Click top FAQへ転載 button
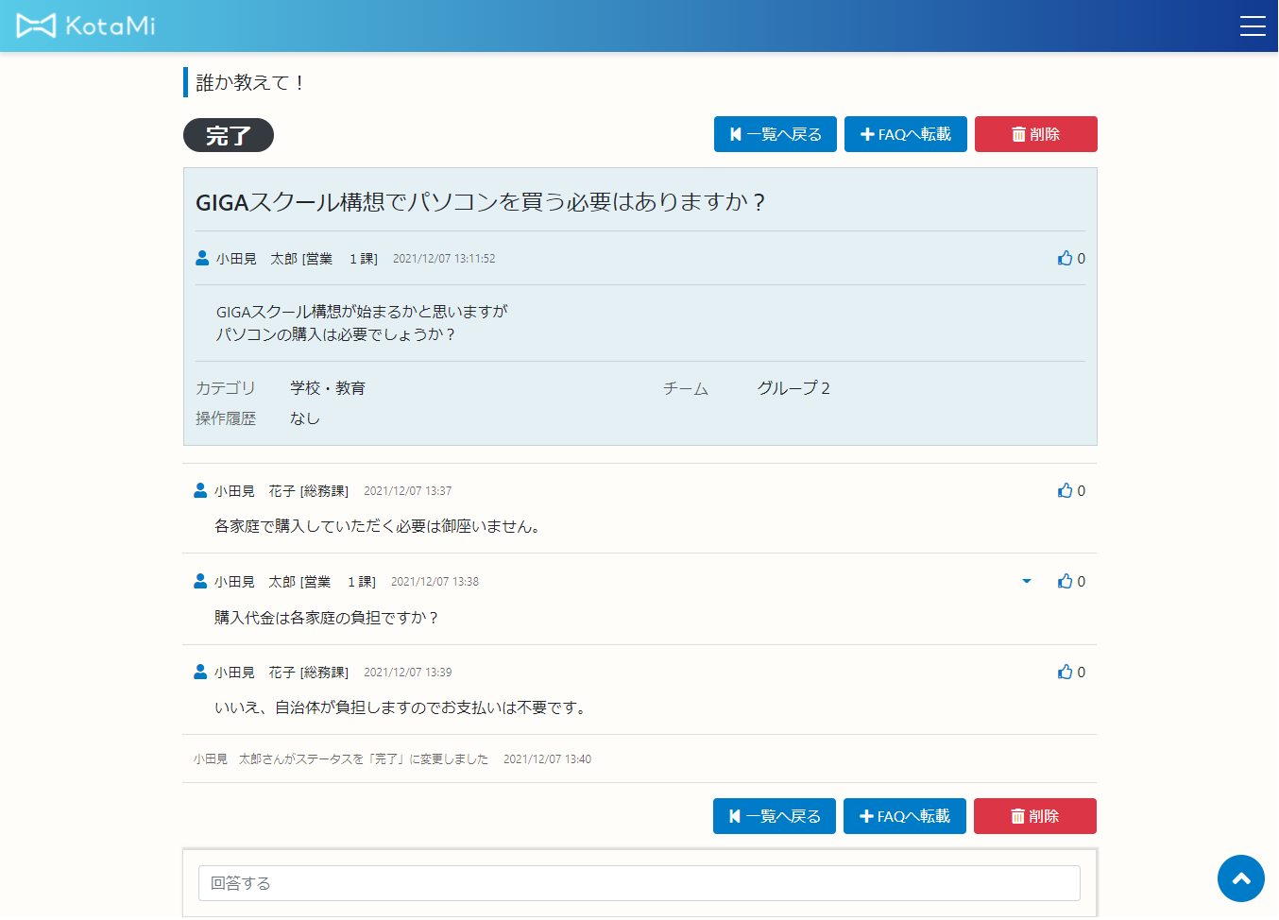Screen dimensions: 1279x920 pyautogui.click(x=906, y=134)
